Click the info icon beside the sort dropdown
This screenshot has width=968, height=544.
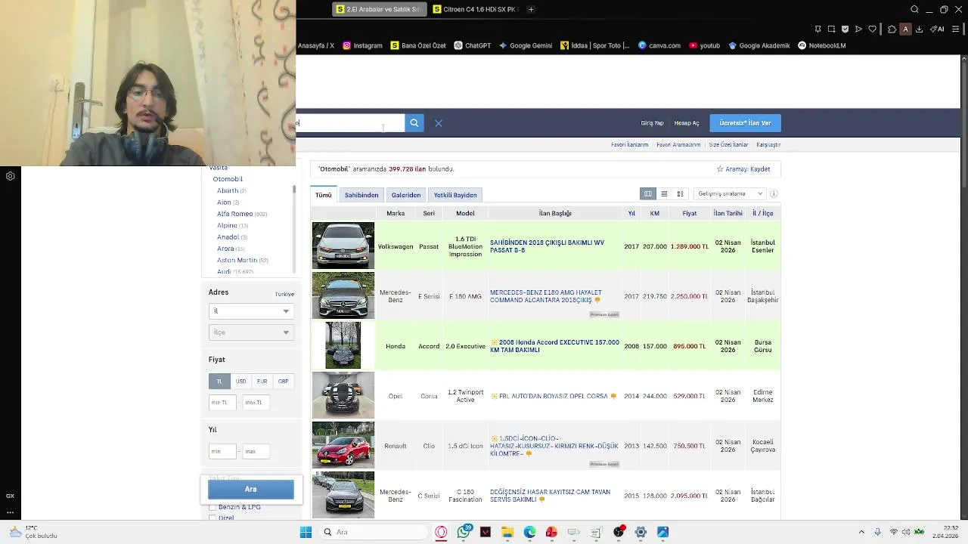(x=774, y=194)
